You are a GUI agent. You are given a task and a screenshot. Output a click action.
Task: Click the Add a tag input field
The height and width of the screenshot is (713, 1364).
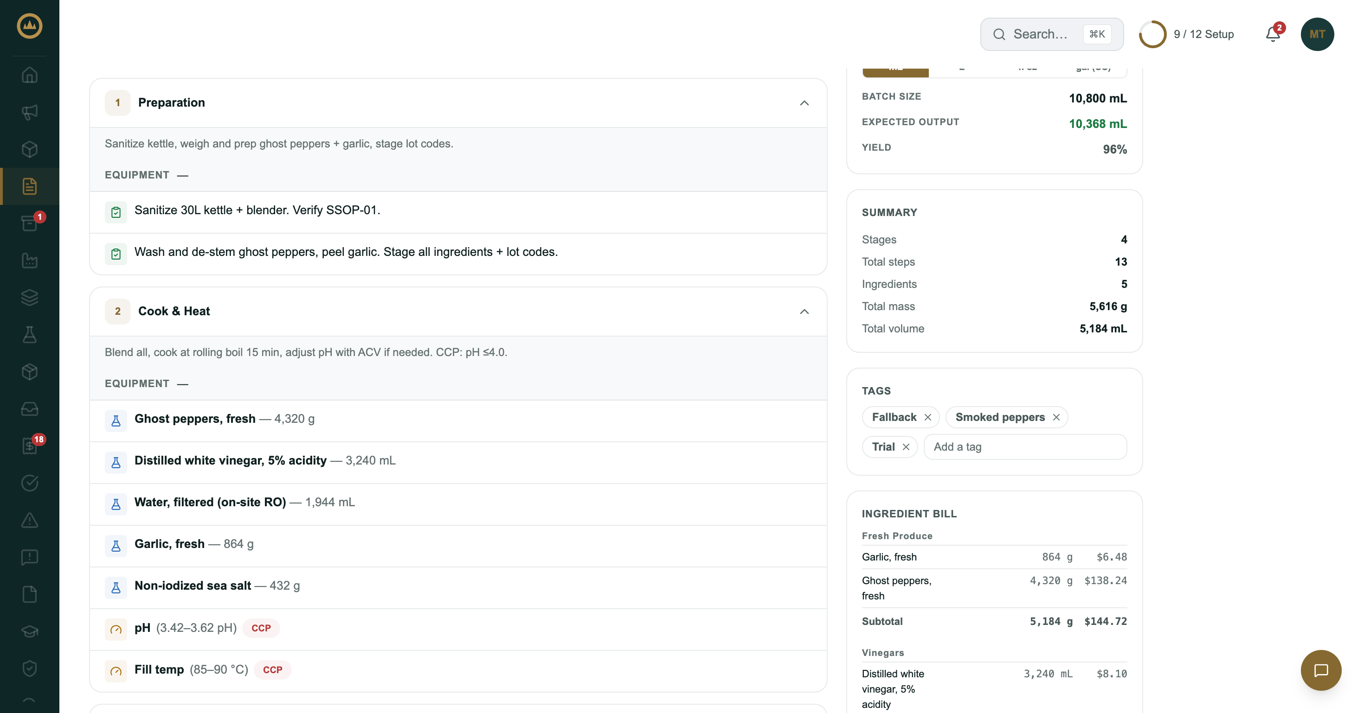1025,447
